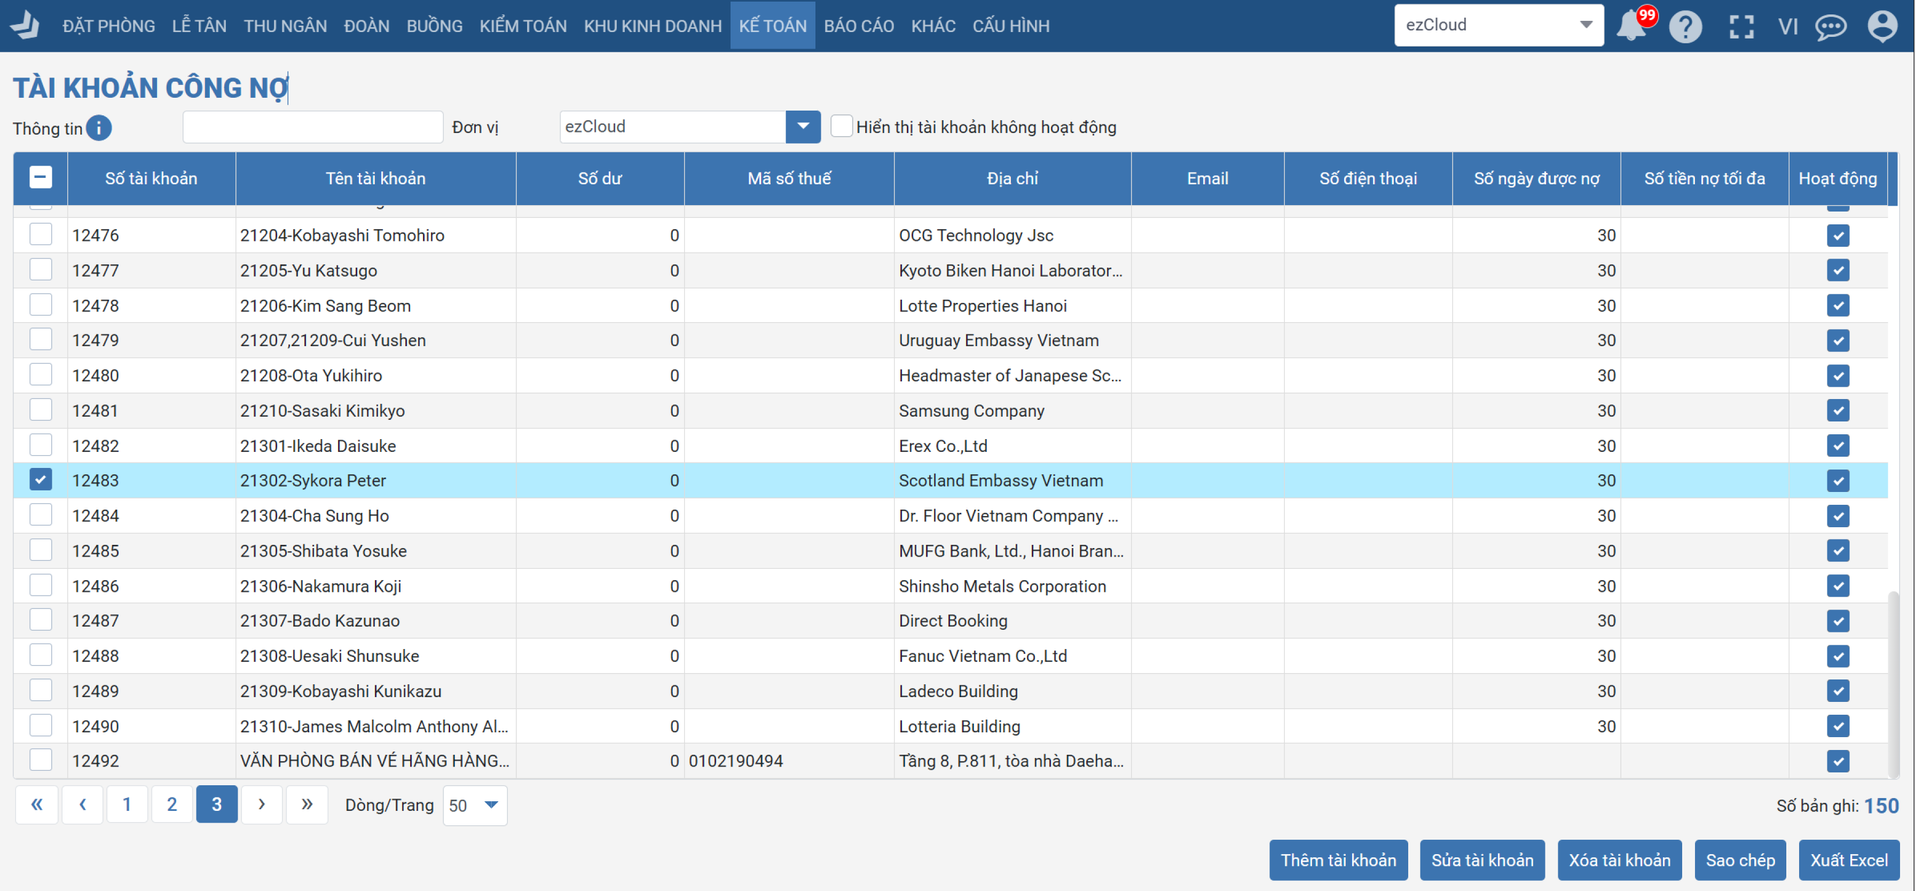Switch language with VI button

point(1788,27)
